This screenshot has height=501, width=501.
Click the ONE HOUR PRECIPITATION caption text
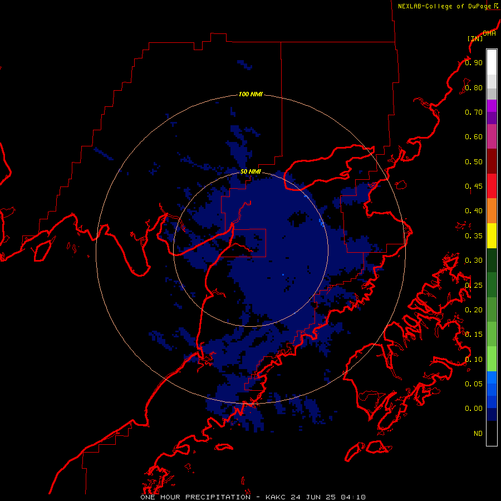(x=195, y=497)
